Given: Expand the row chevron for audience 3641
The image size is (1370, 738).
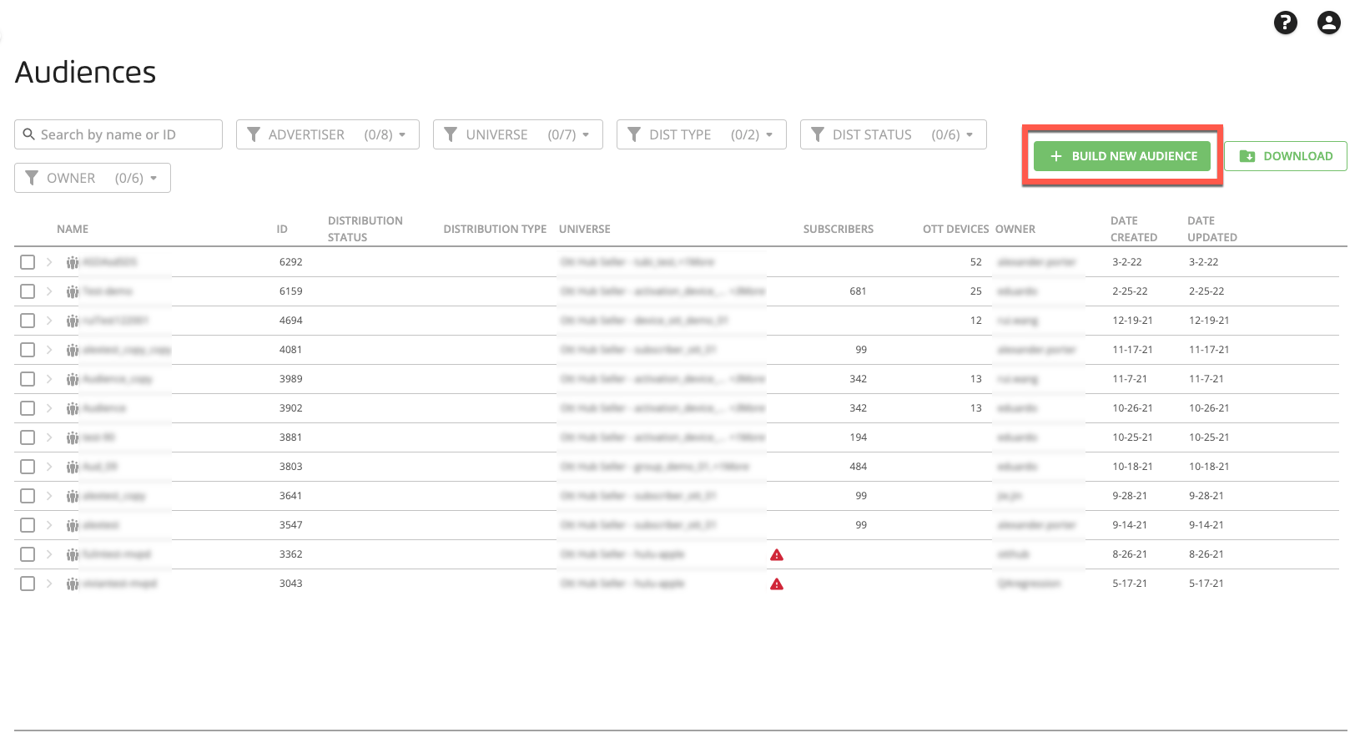Looking at the screenshot, I should (x=49, y=496).
